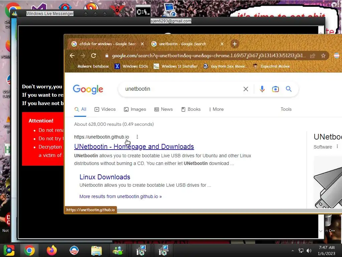Viewport: 342px width, 257px height.
Task: Open Windows ISOs bookmark
Action: pos(131,66)
